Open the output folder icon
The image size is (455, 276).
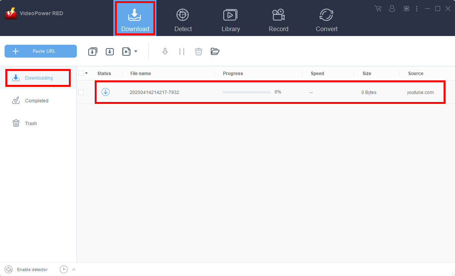coord(215,52)
